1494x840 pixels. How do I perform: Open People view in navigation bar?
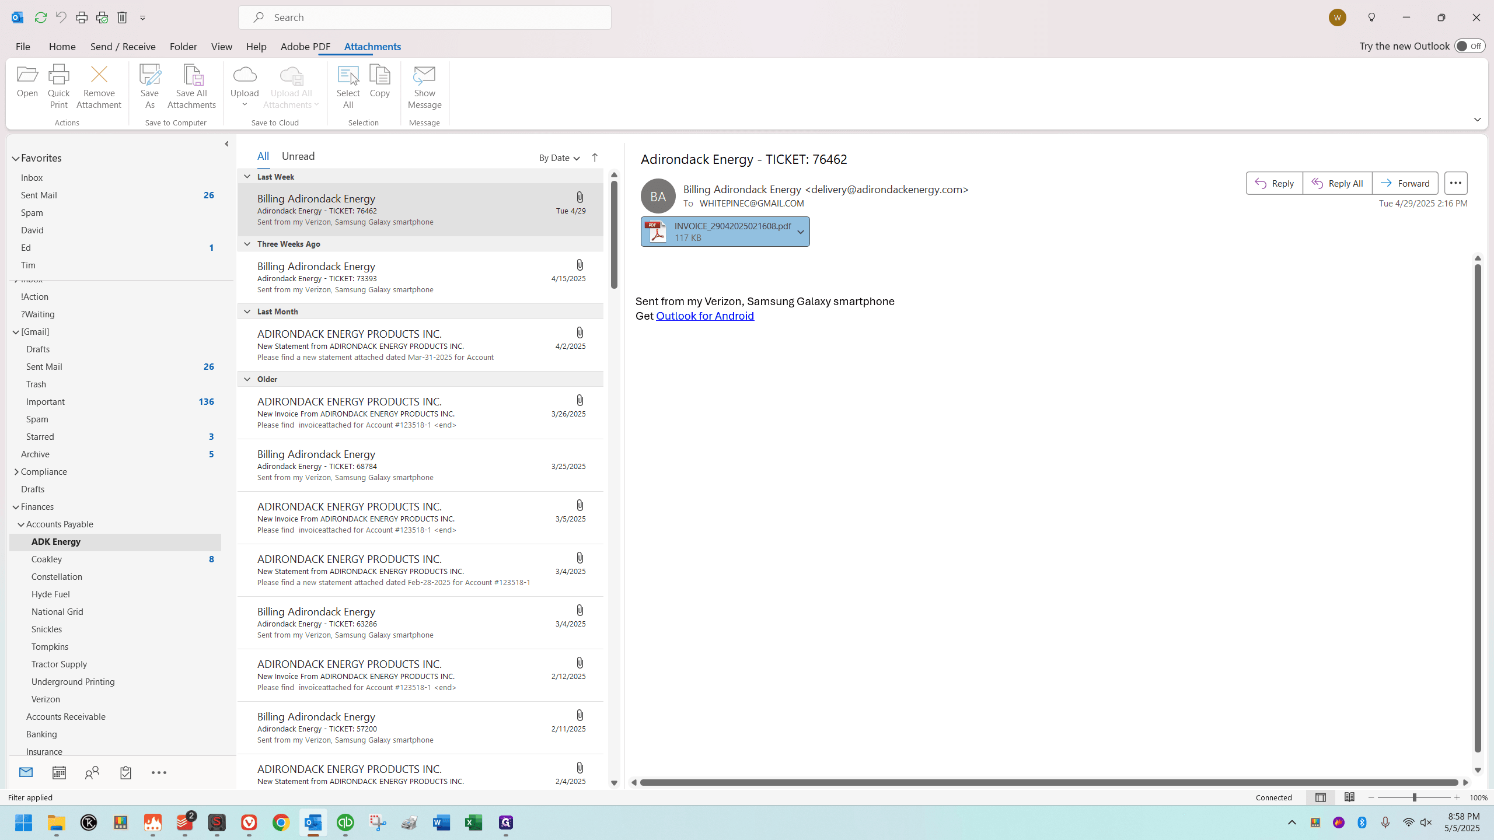pyautogui.click(x=92, y=772)
